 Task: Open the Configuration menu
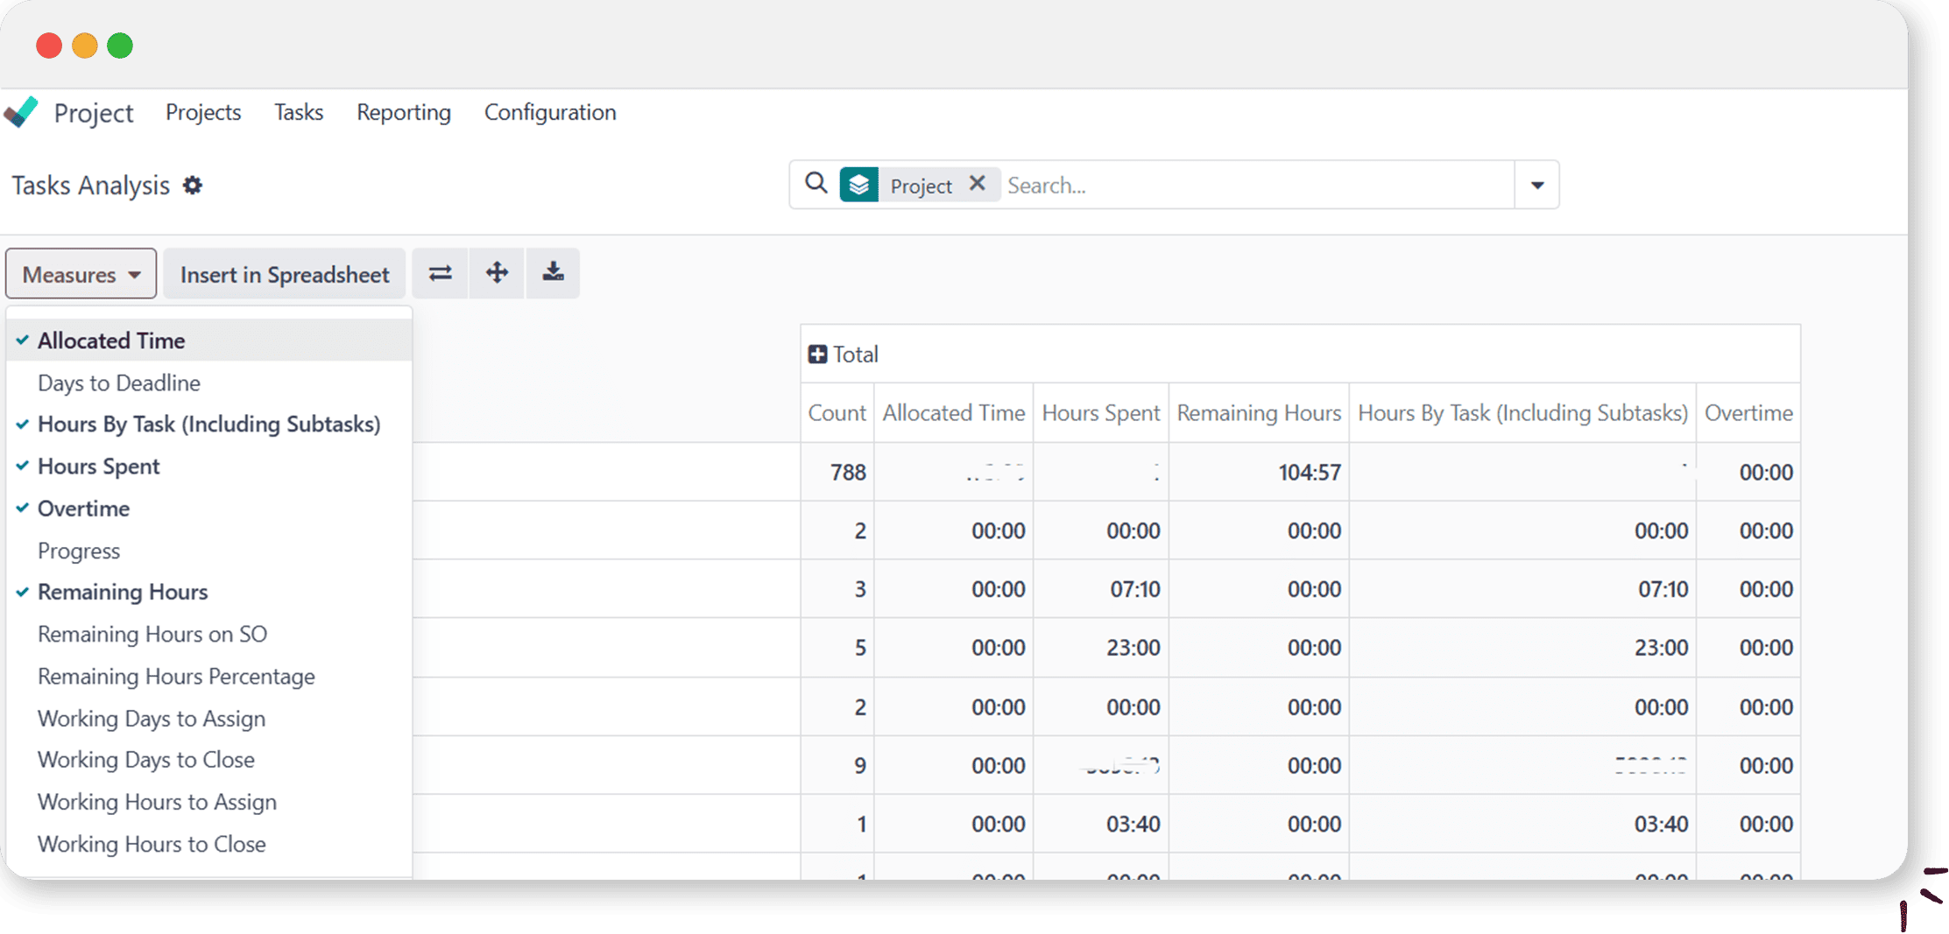click(x=550, y=112)
